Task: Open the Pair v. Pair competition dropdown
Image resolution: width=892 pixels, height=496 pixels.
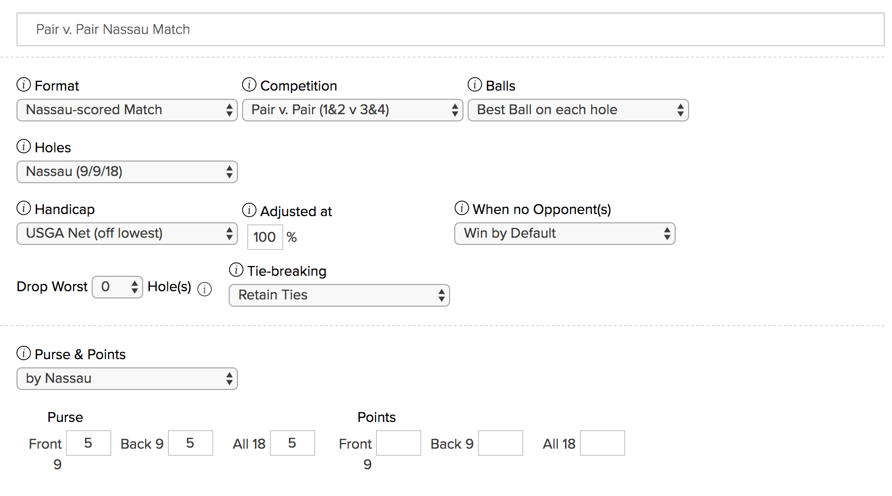Action: coord(352,110)
